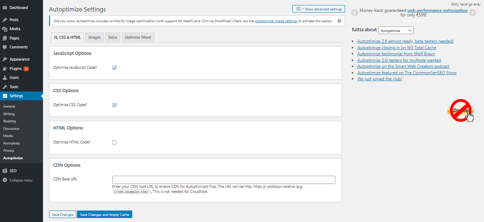Select the SEO sidebar icon
Screen dimensions: 484x222
coord(5,170)
